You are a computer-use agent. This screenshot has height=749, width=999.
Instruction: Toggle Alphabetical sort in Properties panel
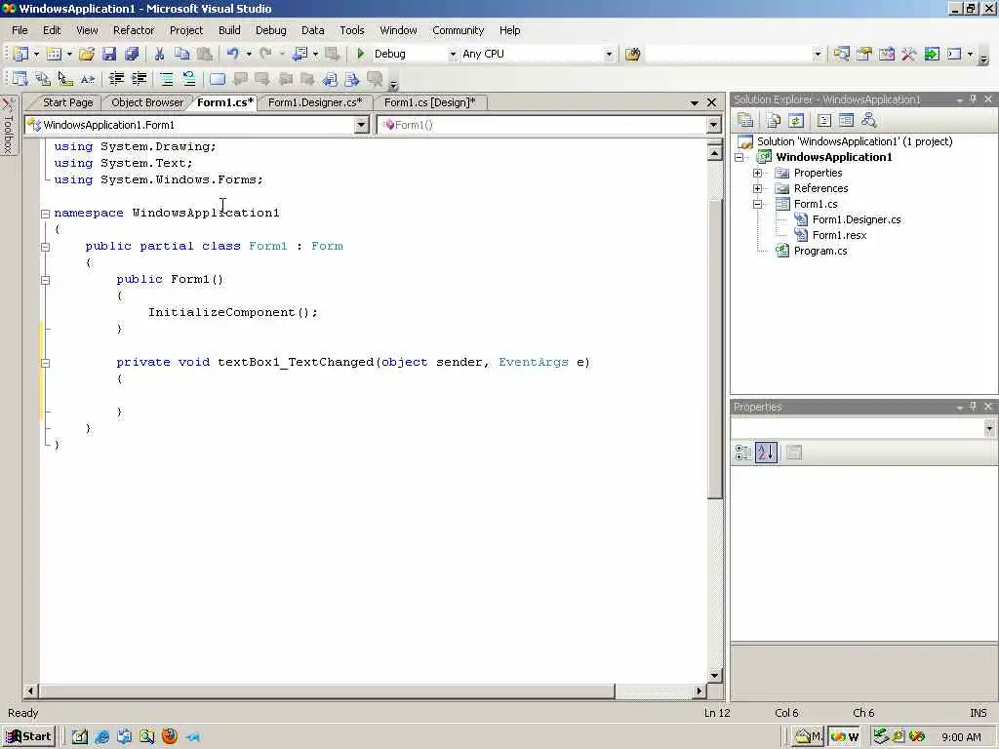click(766, 453)
